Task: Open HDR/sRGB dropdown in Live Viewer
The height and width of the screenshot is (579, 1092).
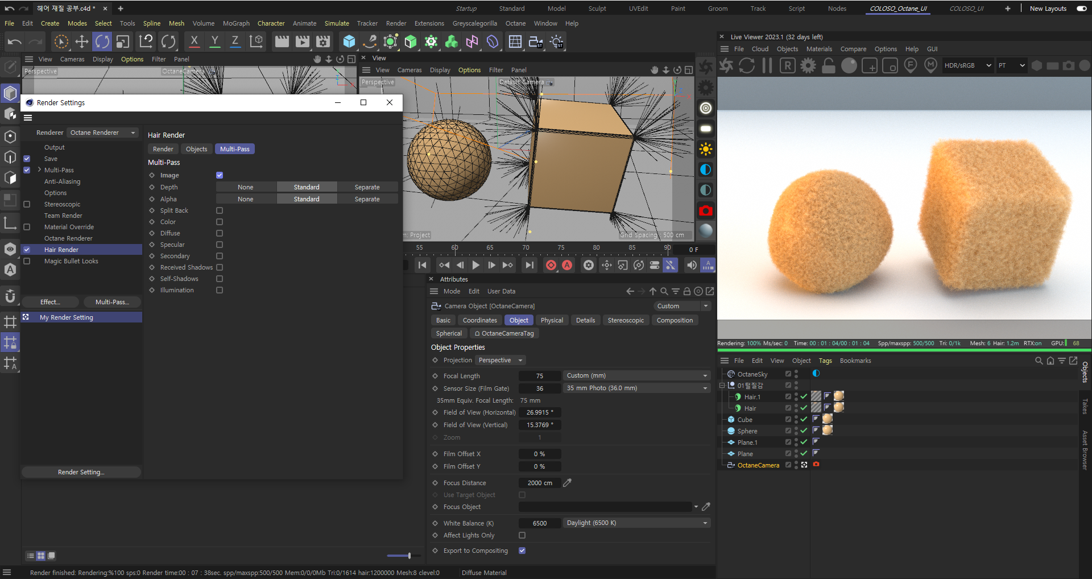Action: (968, 65)
